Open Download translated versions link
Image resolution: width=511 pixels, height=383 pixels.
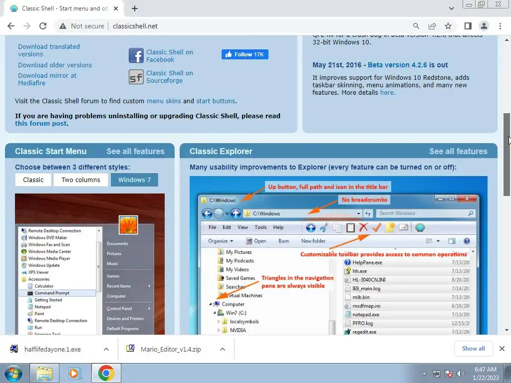point(49,50)
